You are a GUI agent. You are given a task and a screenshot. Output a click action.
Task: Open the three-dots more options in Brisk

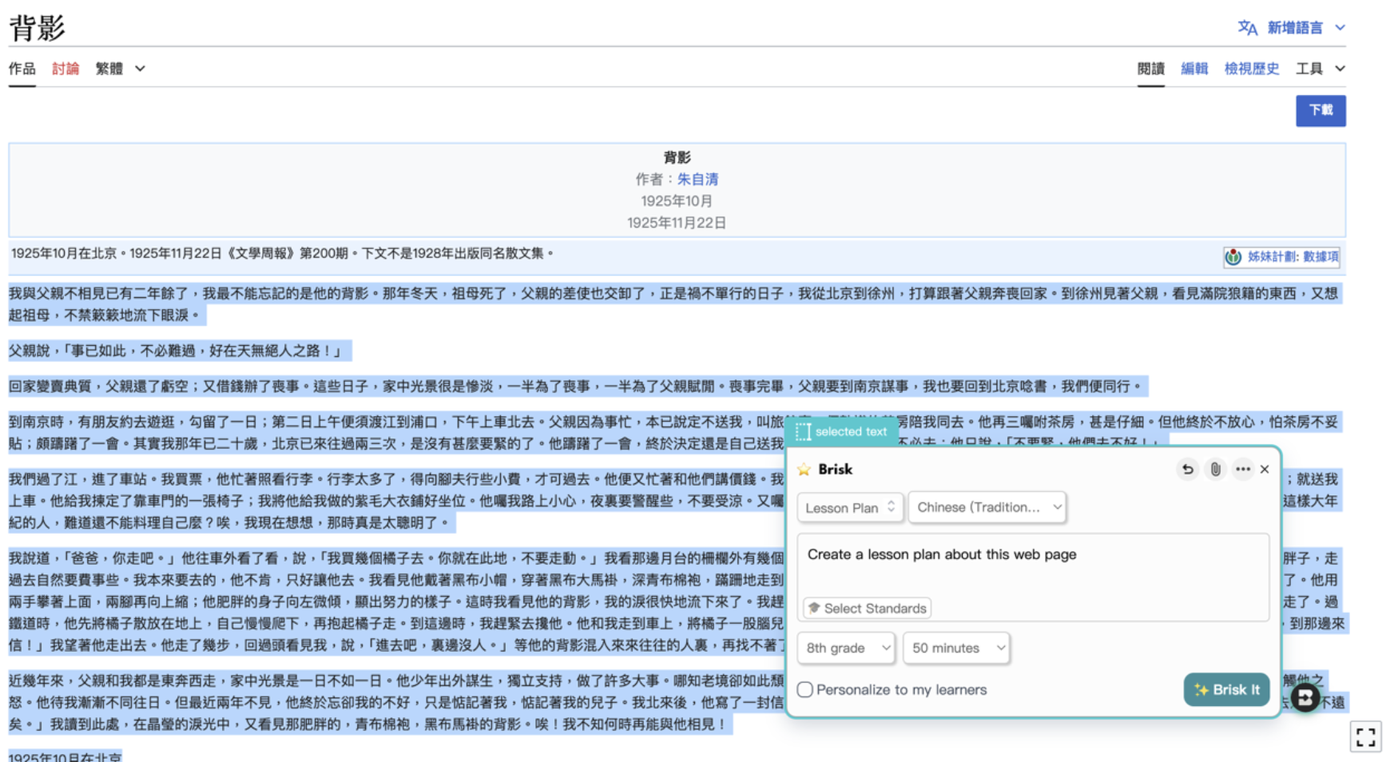[1242, 470]
